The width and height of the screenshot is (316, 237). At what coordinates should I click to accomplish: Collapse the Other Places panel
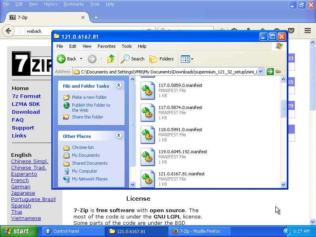[x=119, y=135]
